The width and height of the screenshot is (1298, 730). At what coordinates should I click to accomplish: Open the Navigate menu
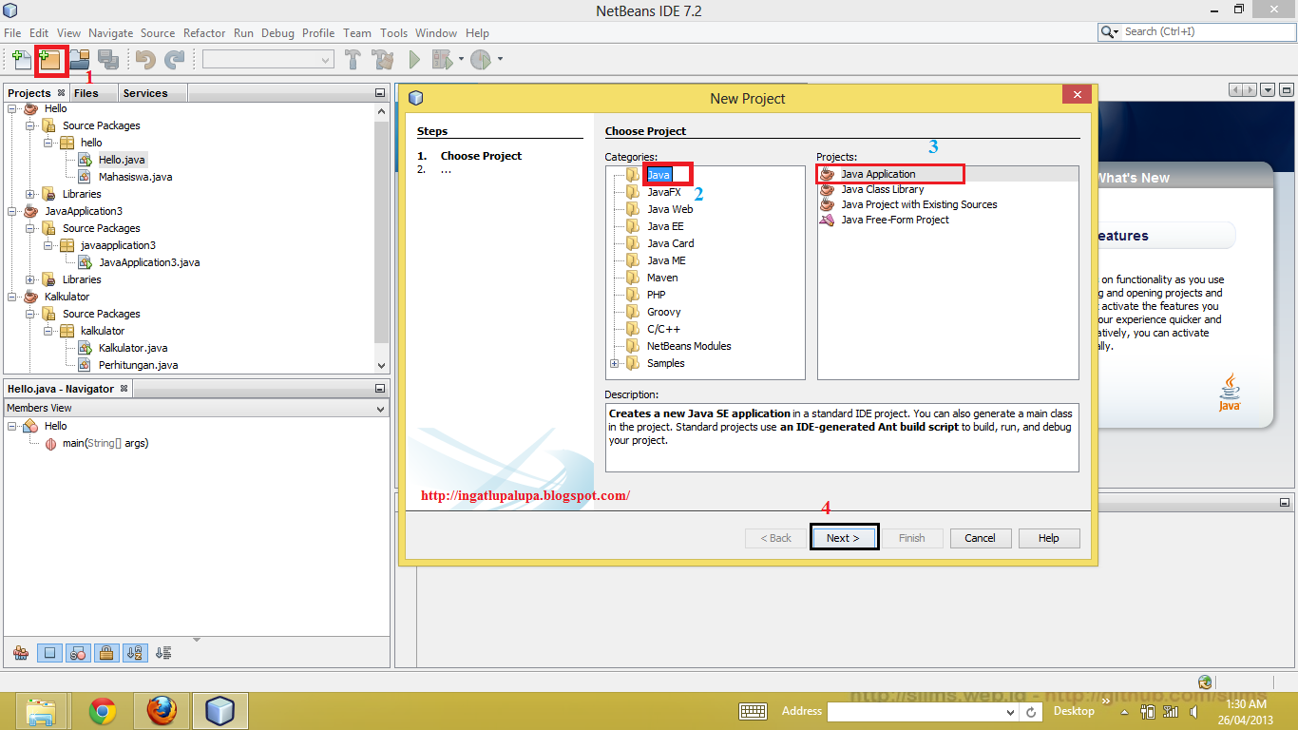click(x=110, y=32)
